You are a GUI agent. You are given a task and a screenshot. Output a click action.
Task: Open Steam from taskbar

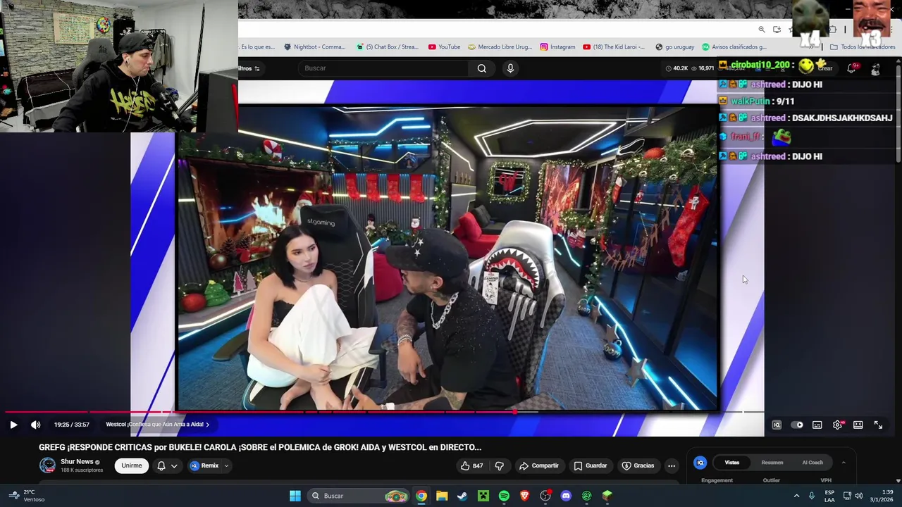(x=462, y=496)
